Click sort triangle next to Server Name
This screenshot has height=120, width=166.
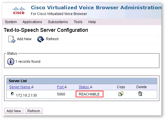[x=33, y=87]
